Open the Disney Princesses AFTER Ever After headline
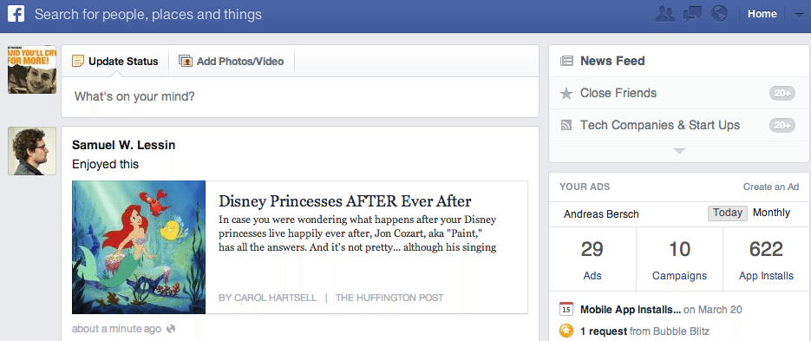This screenshot has width=811, height=341. click(345, 200)
